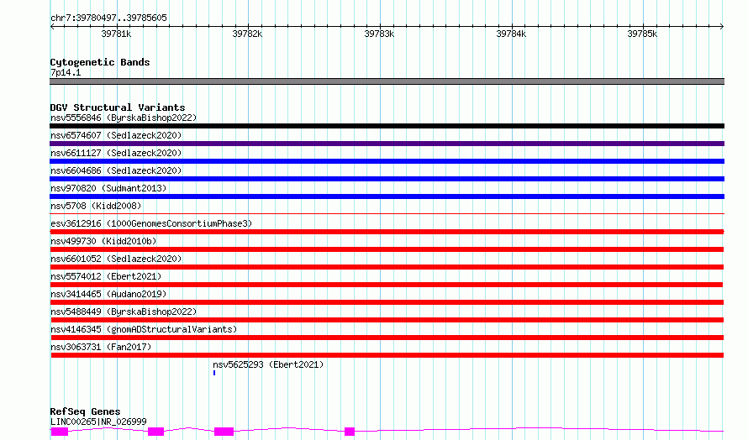Click the LINC00265|NR_026999 gene label

(x=98, y=422)
